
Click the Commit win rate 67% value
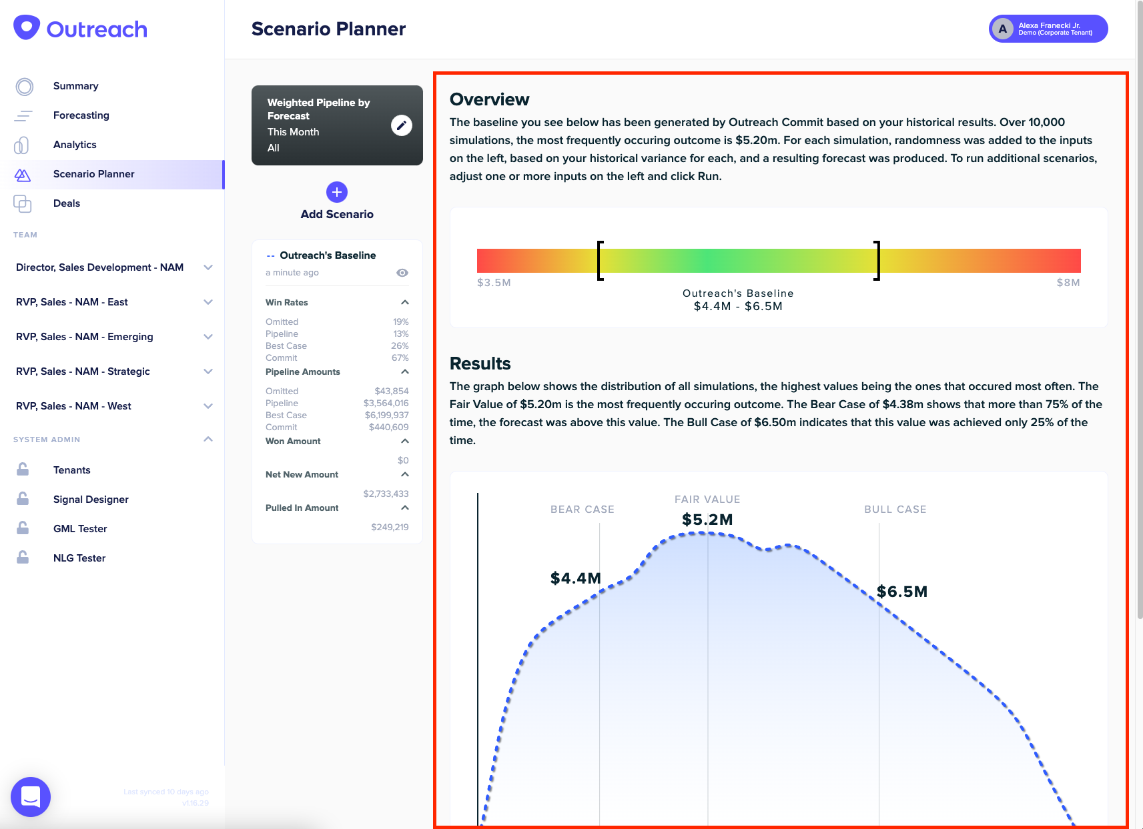(x=400, y=358)
